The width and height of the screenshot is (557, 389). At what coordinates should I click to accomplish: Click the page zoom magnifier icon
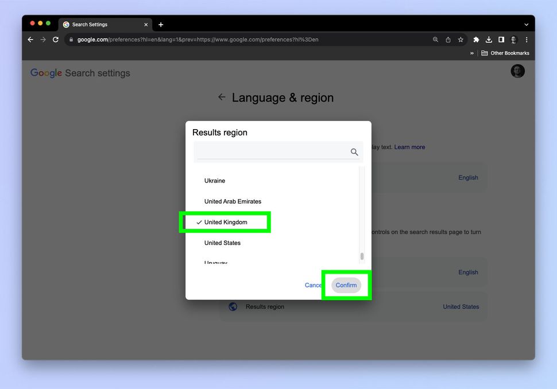[435, 40]
